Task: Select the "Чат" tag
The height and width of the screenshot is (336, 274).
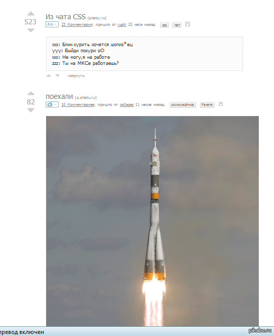Action: pyautogui.click(x=177, y=25)
